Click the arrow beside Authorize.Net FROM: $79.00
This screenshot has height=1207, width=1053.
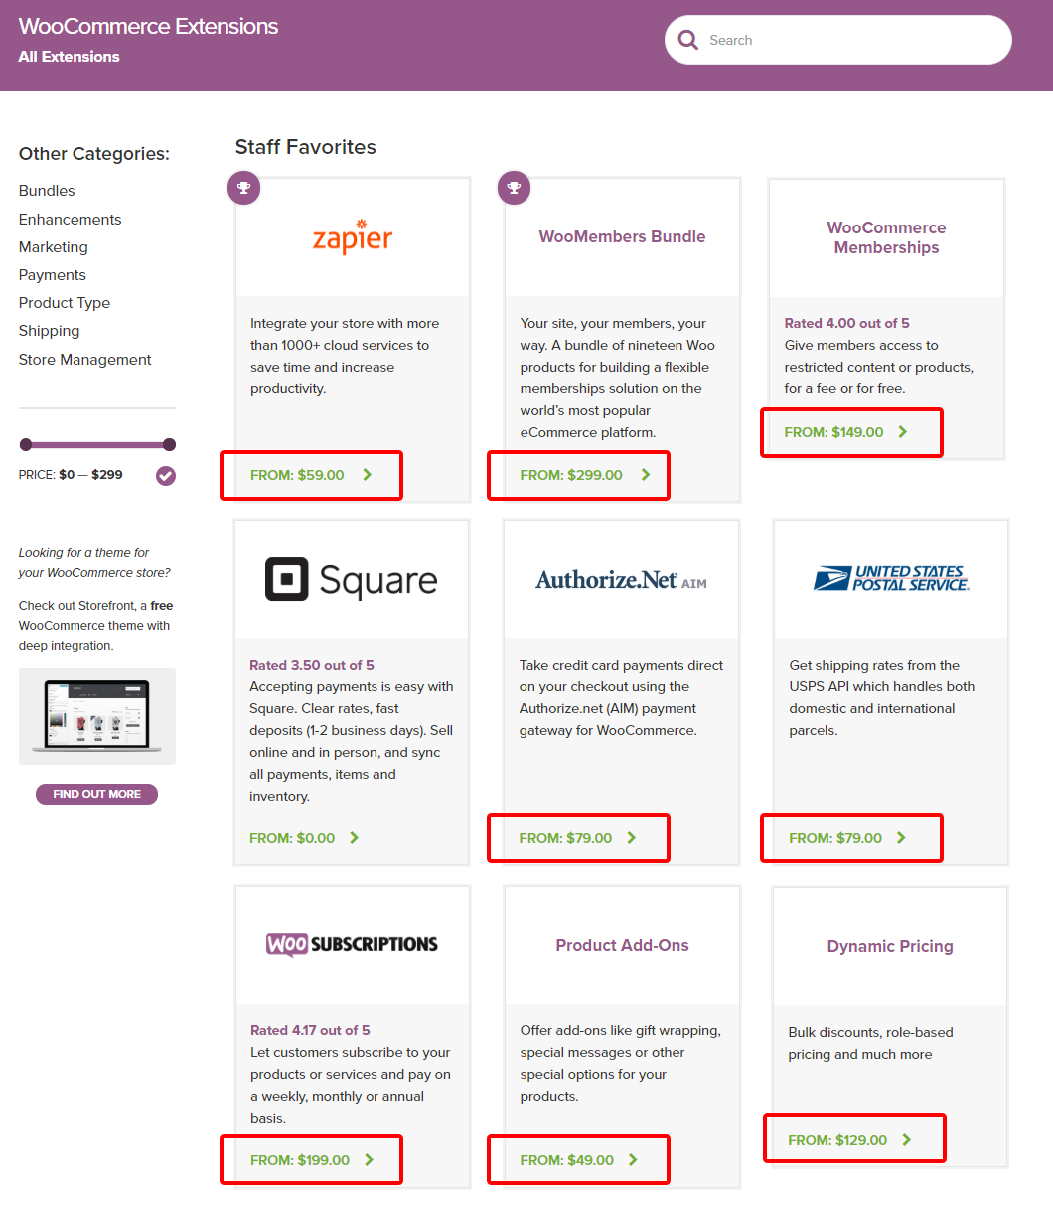click(x=632, y=838)
